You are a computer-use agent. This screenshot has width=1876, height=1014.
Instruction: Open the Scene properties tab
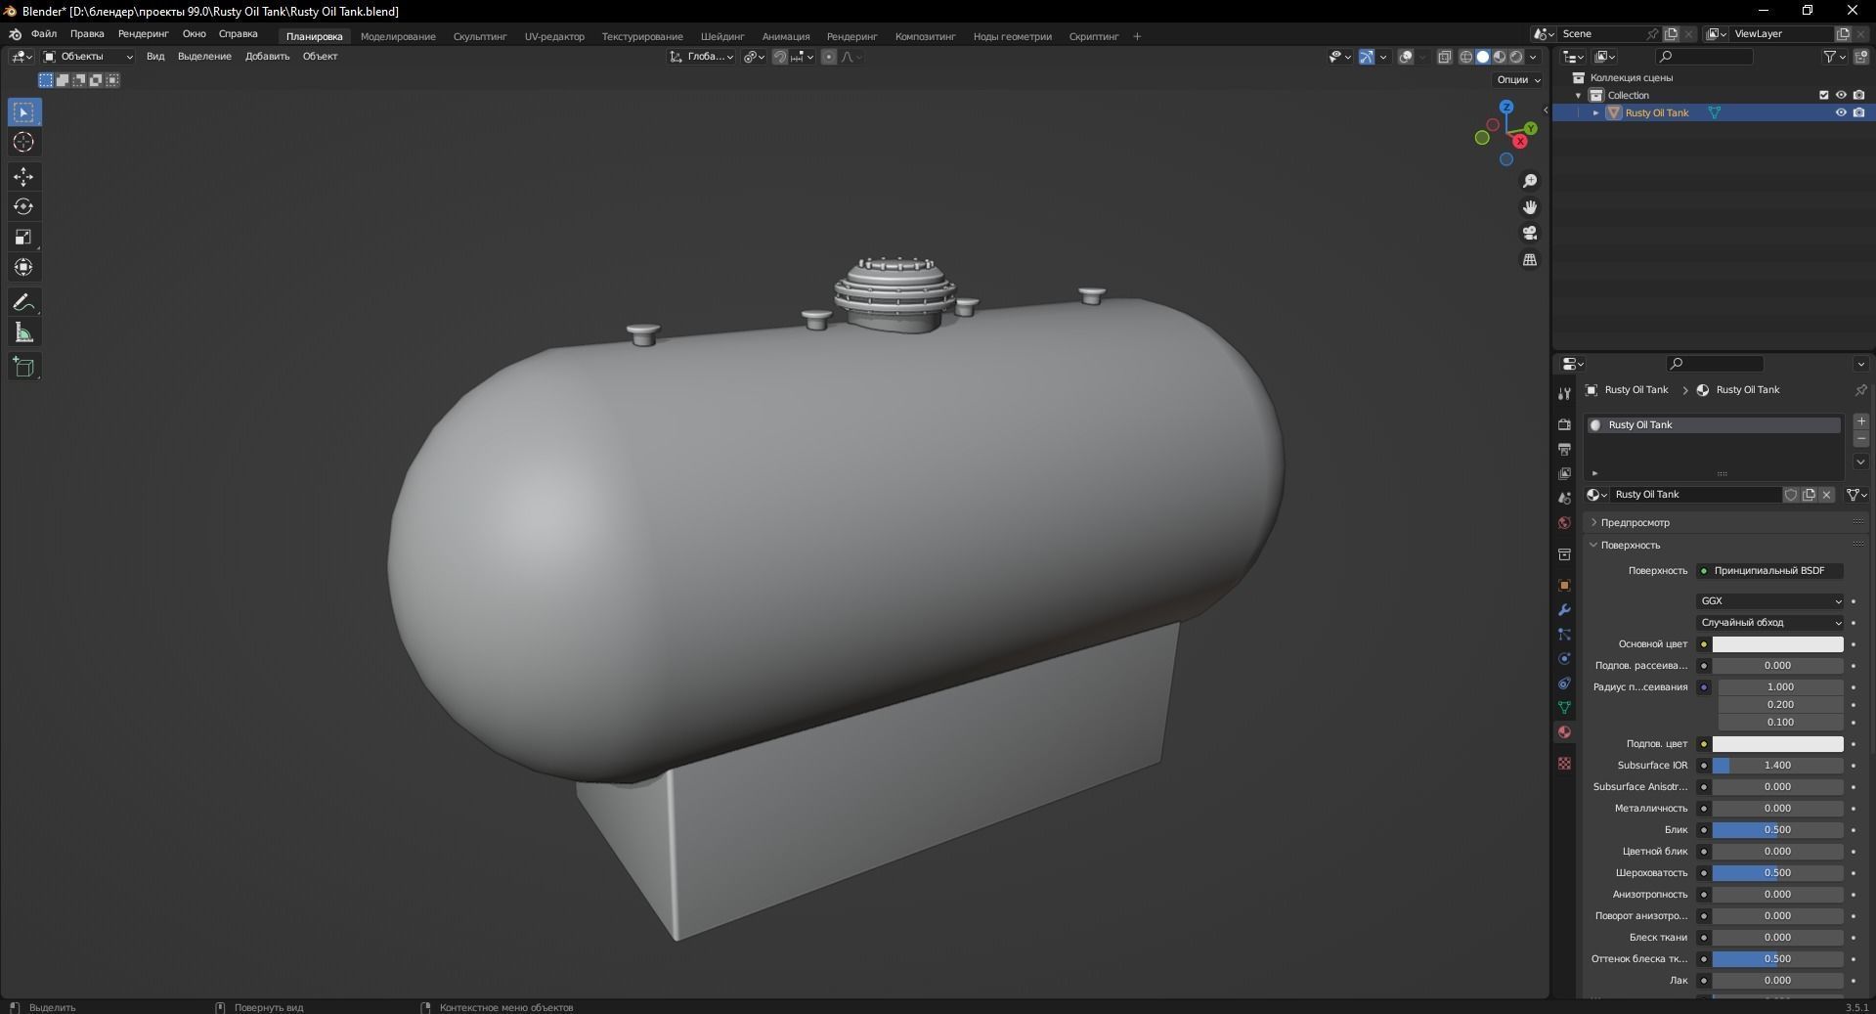point(1564,498)
